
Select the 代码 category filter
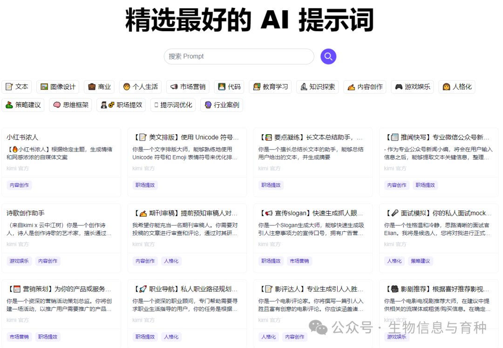point(229,87)
